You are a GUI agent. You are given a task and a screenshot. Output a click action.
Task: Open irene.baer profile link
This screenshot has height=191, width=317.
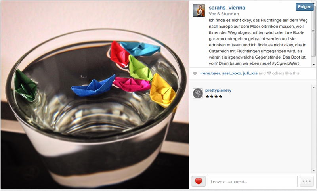pyautogui.click(x=210, y=73)
